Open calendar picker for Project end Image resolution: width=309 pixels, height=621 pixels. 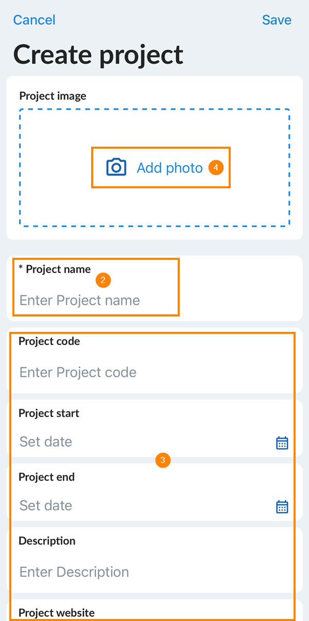[282, 507]
